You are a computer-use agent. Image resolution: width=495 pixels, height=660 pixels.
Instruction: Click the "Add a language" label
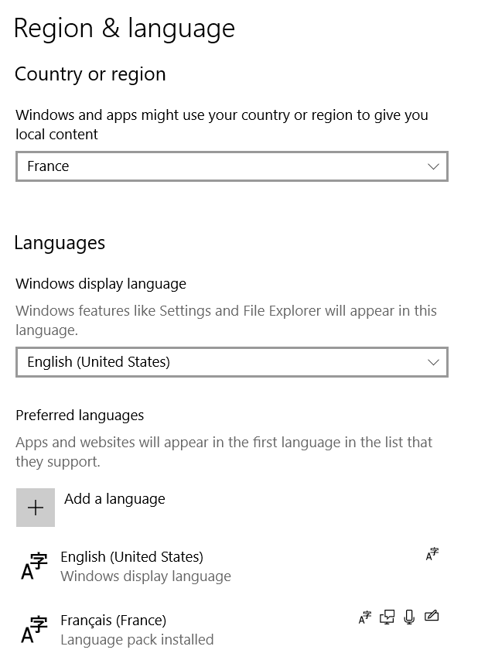click(x=114, y=499)
